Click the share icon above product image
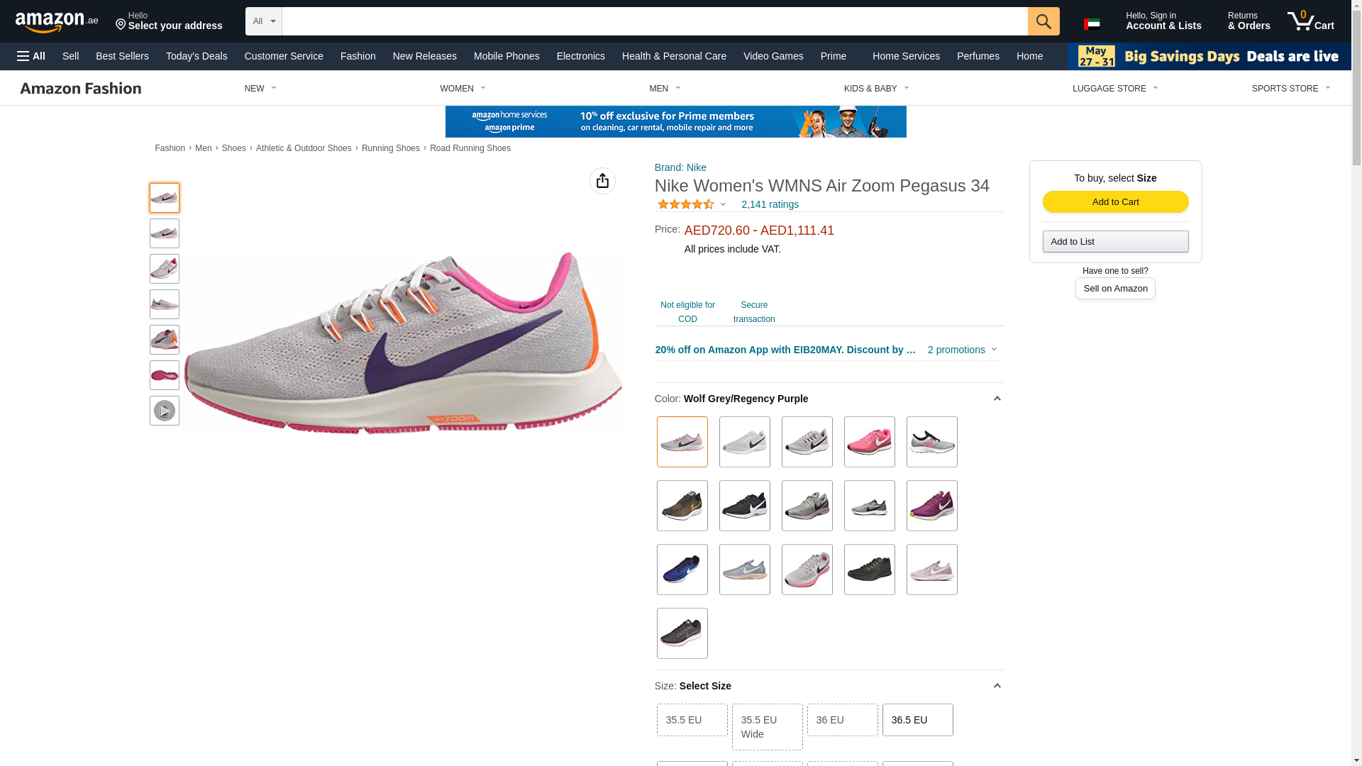 [x=602, y=181]
